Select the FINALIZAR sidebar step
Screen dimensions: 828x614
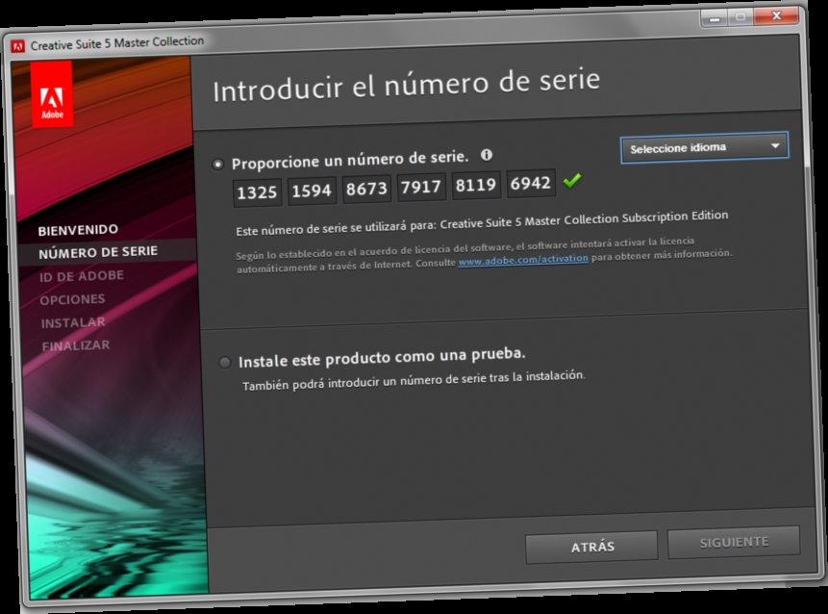click(76, 346)
